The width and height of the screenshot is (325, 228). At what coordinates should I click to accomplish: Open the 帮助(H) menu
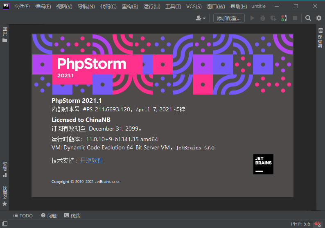(239, 7)
